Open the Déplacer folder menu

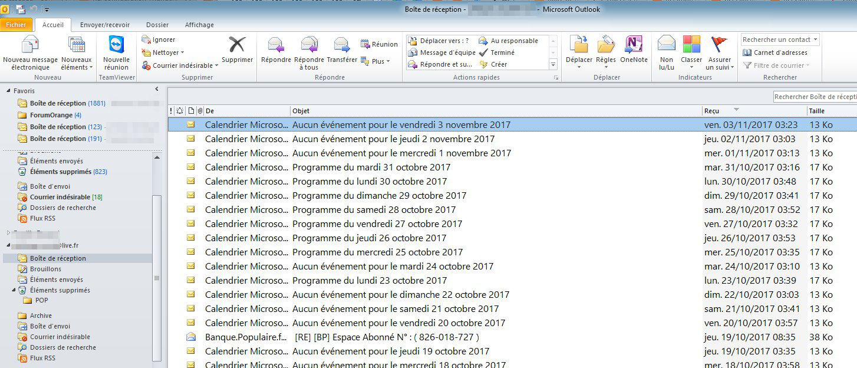pos(579,54)
